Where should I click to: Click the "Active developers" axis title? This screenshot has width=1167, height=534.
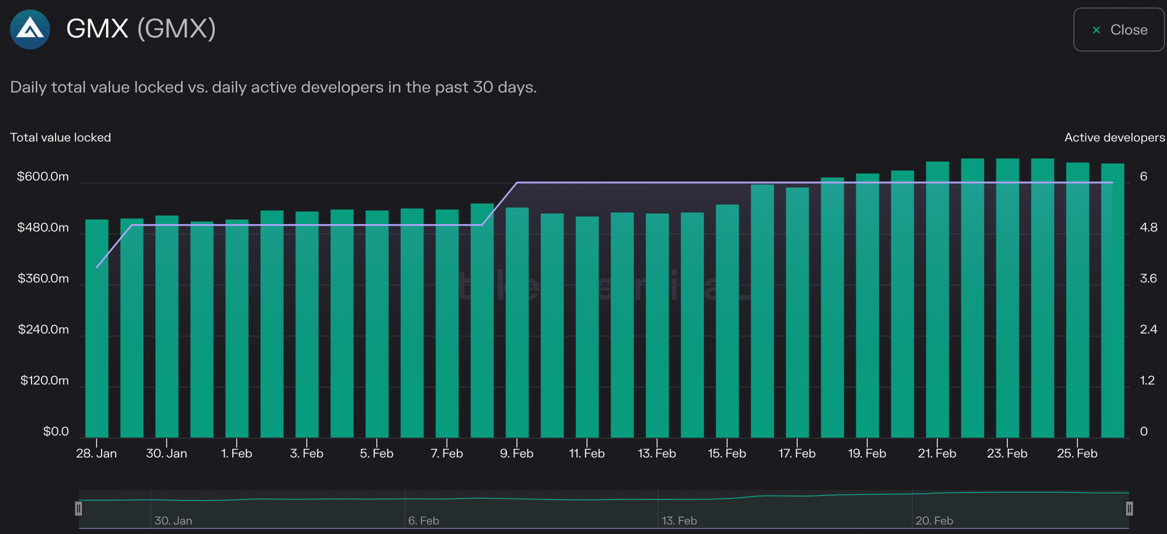(x=1114, y=137)
